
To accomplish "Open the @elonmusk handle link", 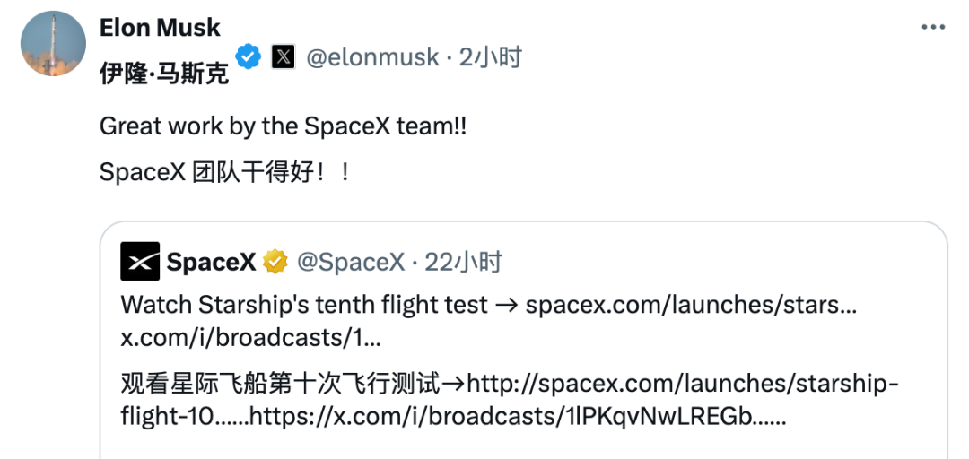I will (371, 57).
